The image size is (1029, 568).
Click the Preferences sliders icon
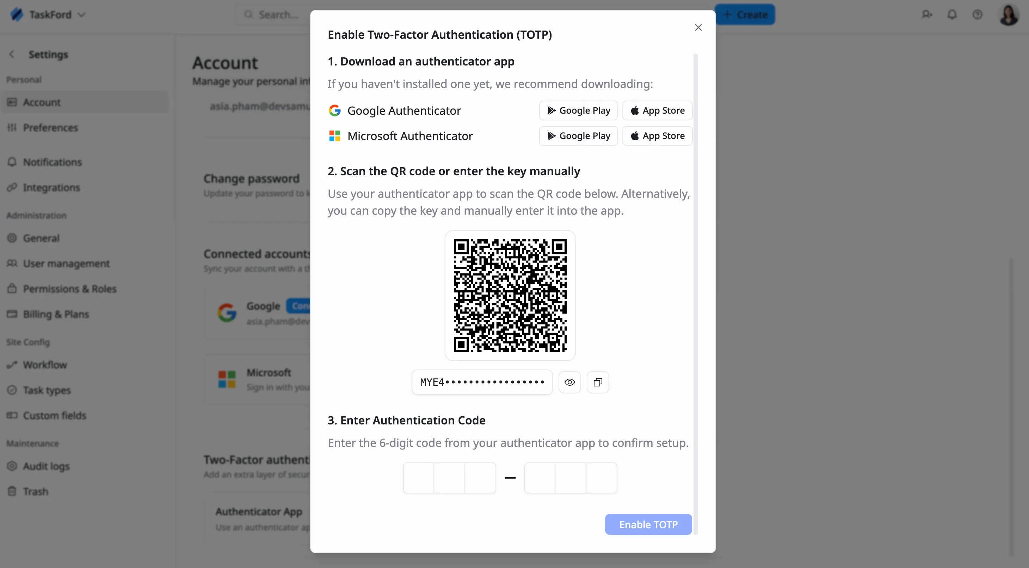[x=12, y=128]
